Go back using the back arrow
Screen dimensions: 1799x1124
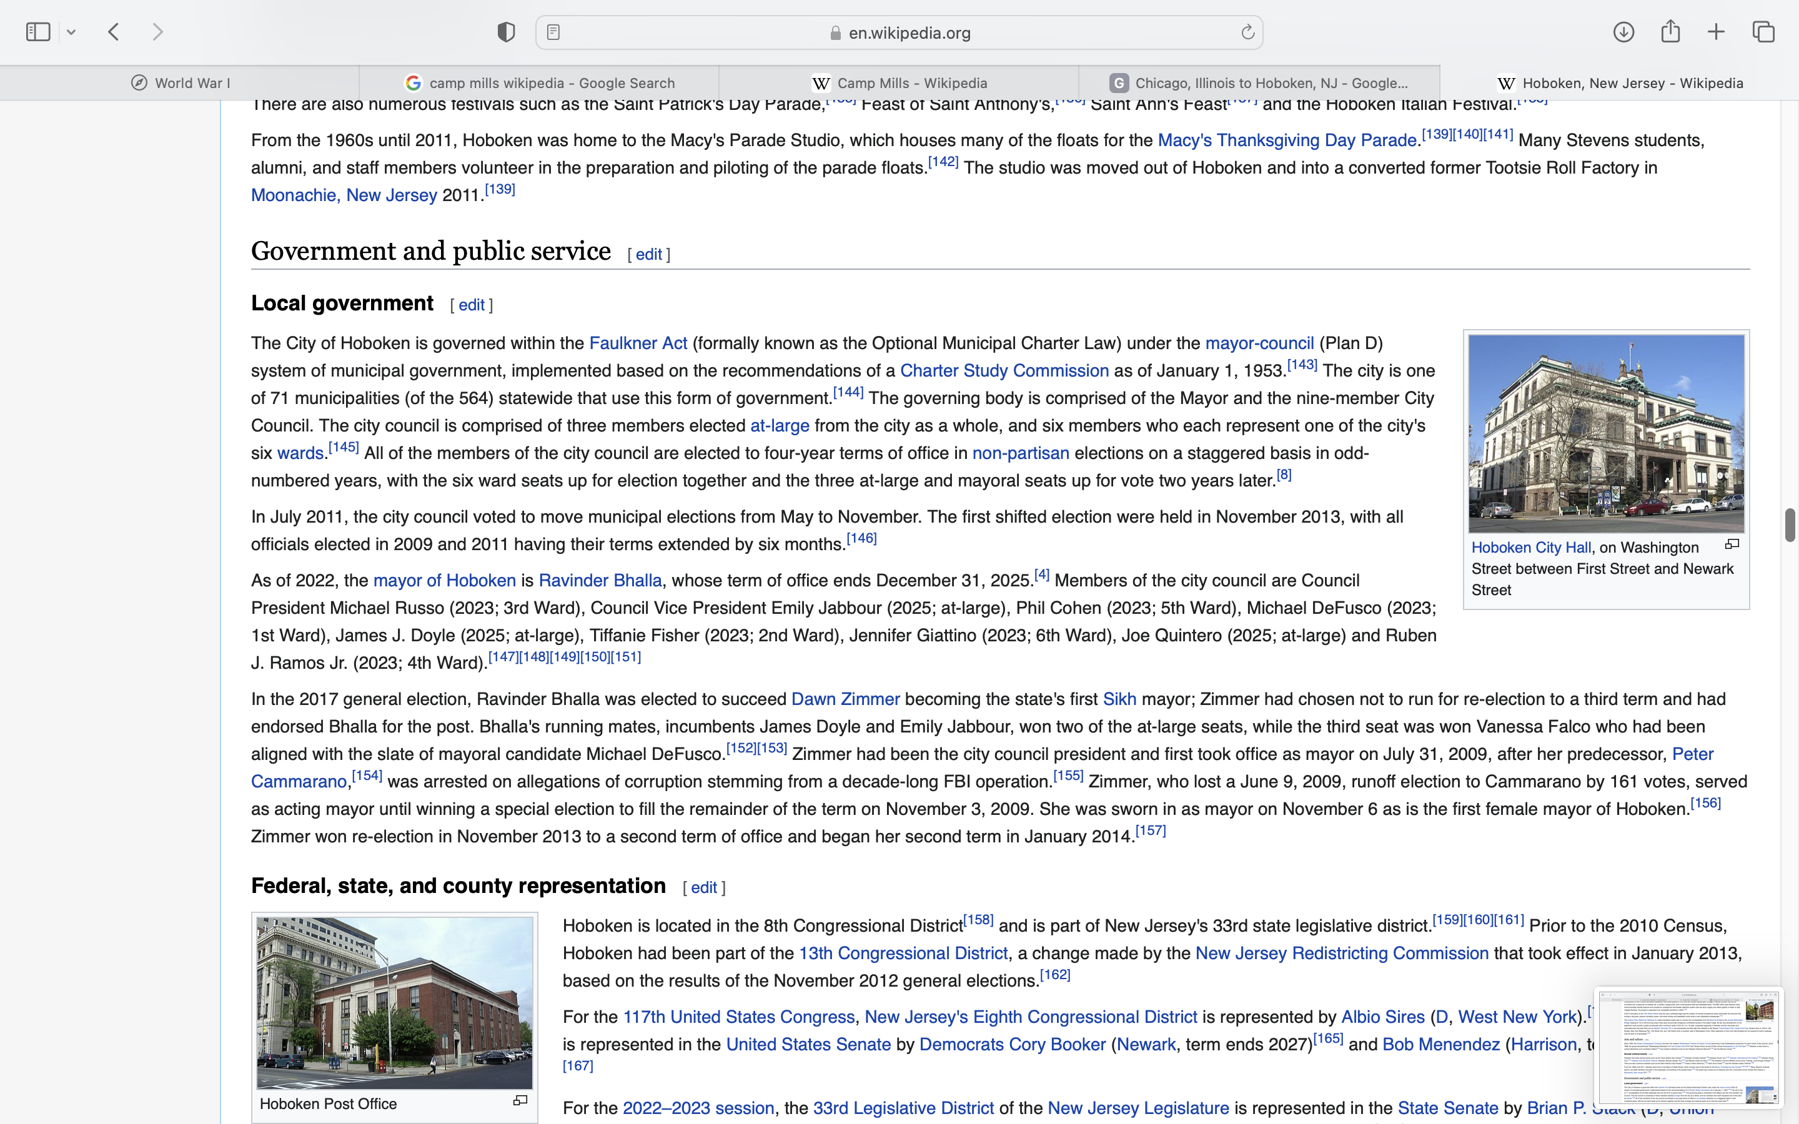(x=114, y=32)
